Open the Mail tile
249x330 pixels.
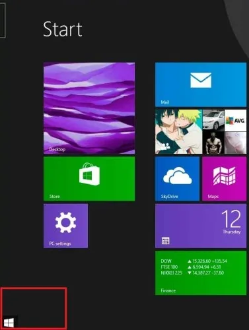[201, 84]
